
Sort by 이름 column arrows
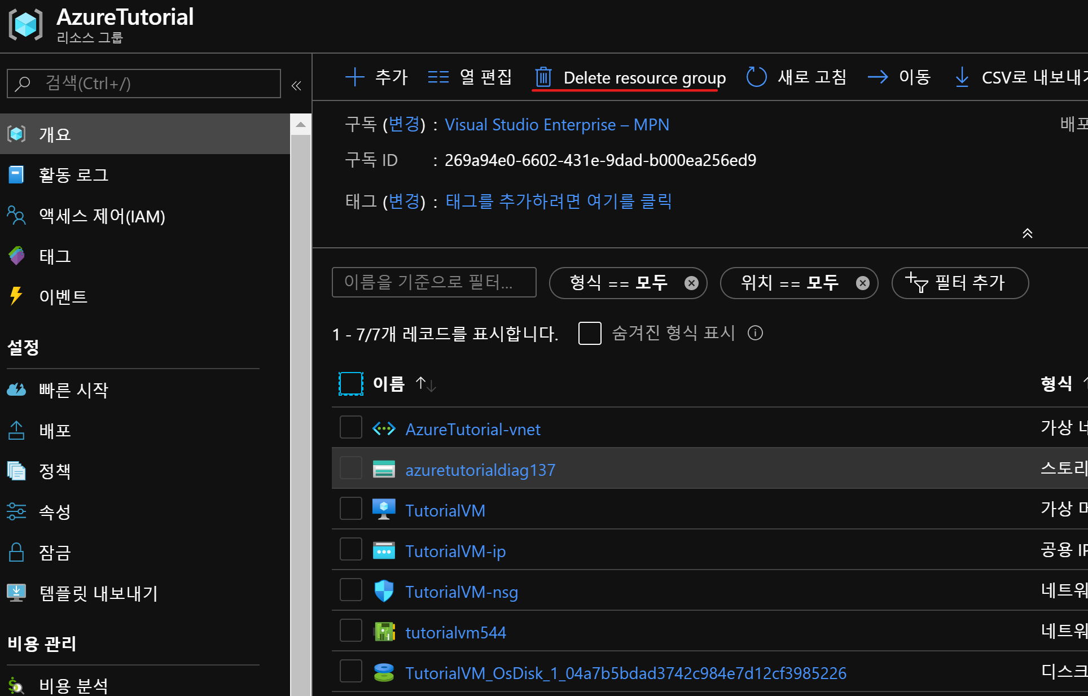[x=425, y=384]
